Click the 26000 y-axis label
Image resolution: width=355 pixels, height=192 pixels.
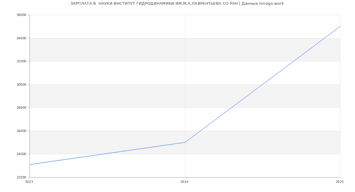click(x=22, y=131)
